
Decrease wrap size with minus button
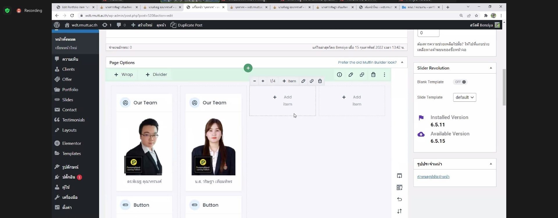[255, 81]
